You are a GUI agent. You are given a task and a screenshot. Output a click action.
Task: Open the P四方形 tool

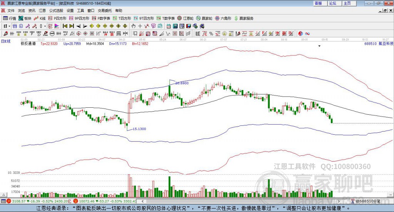[57, 18]
